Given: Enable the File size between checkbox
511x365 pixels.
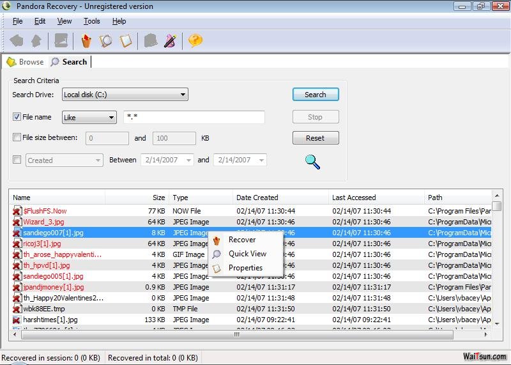Looking at the screenshot, I should [x=17, y=137].
